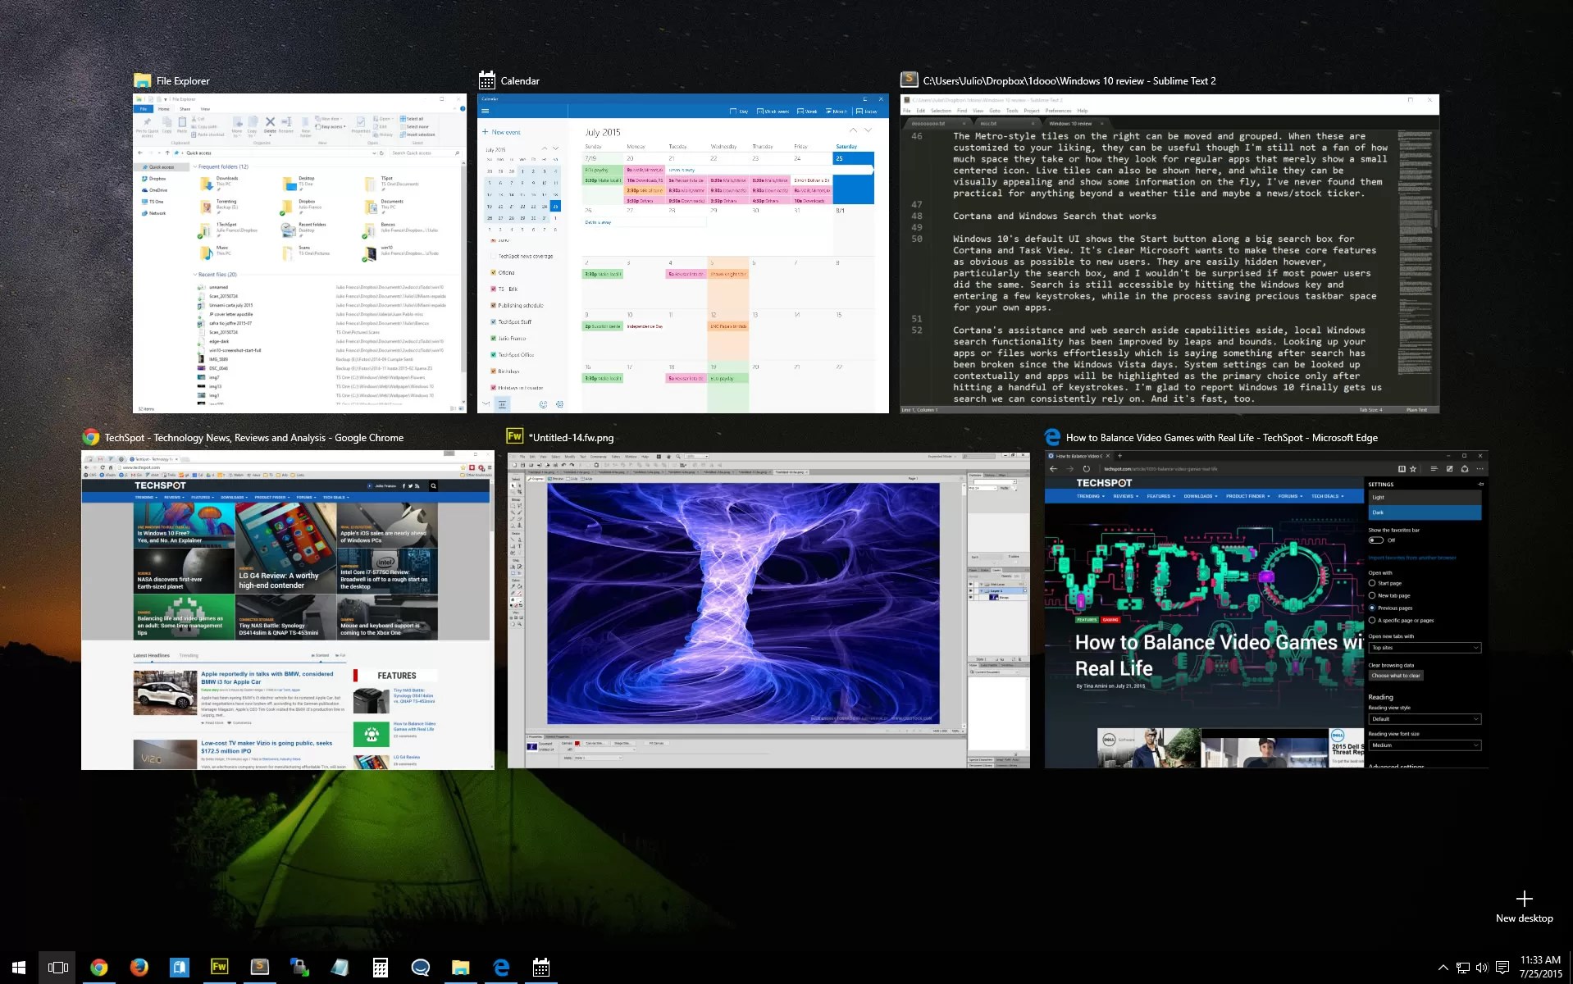Open the Reading view font size dropdown
Screen dimensions: 1573x984
coord(1425,745)
